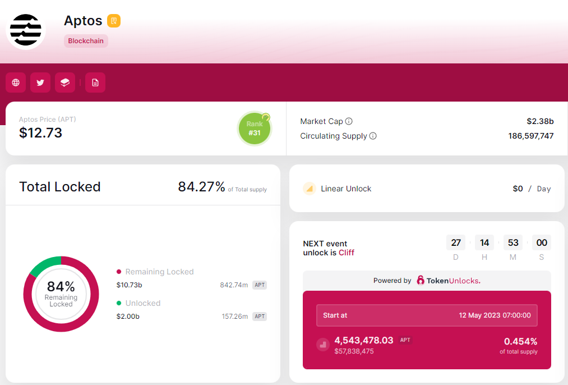The image size is (568, 385).
Task: Click the $12.73 Aptos price
Action: [40, 132]
